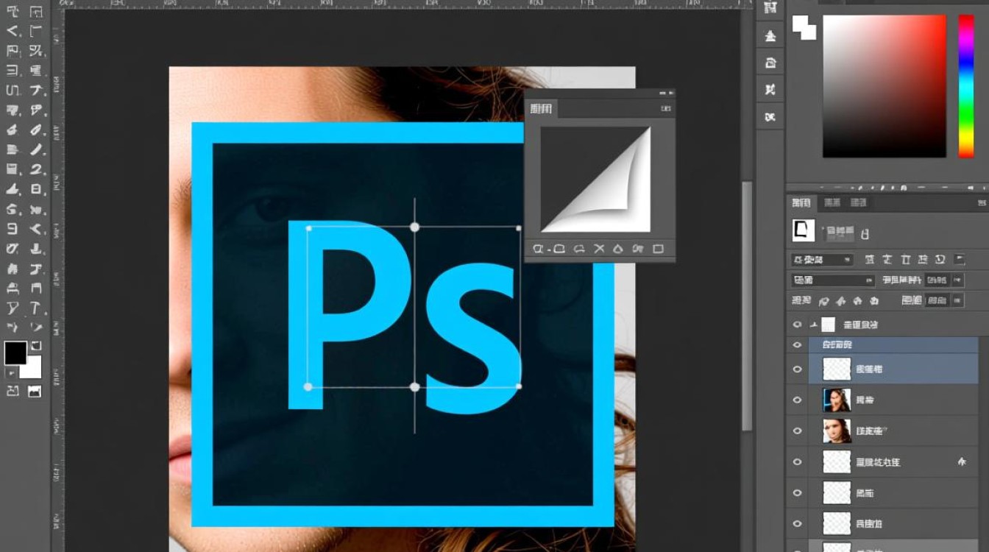Viewport: 989px width, 552px height.
Task: Change screen mode icon at toolbar bottom-right
Action: pos(35,392)
